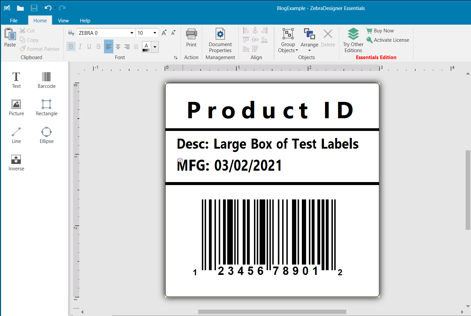471x316 pixels.
Task: Click the font color A swatch
Action: (x=146, y=47)
